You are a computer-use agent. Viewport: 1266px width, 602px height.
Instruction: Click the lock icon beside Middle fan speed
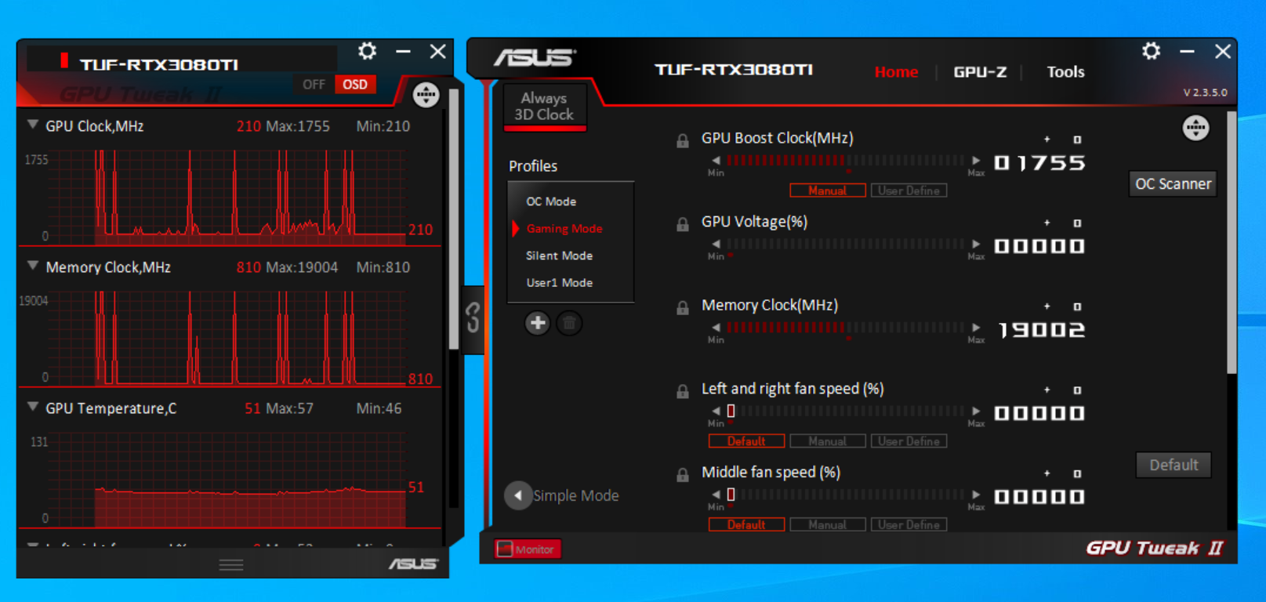click(x=683, y=475)
